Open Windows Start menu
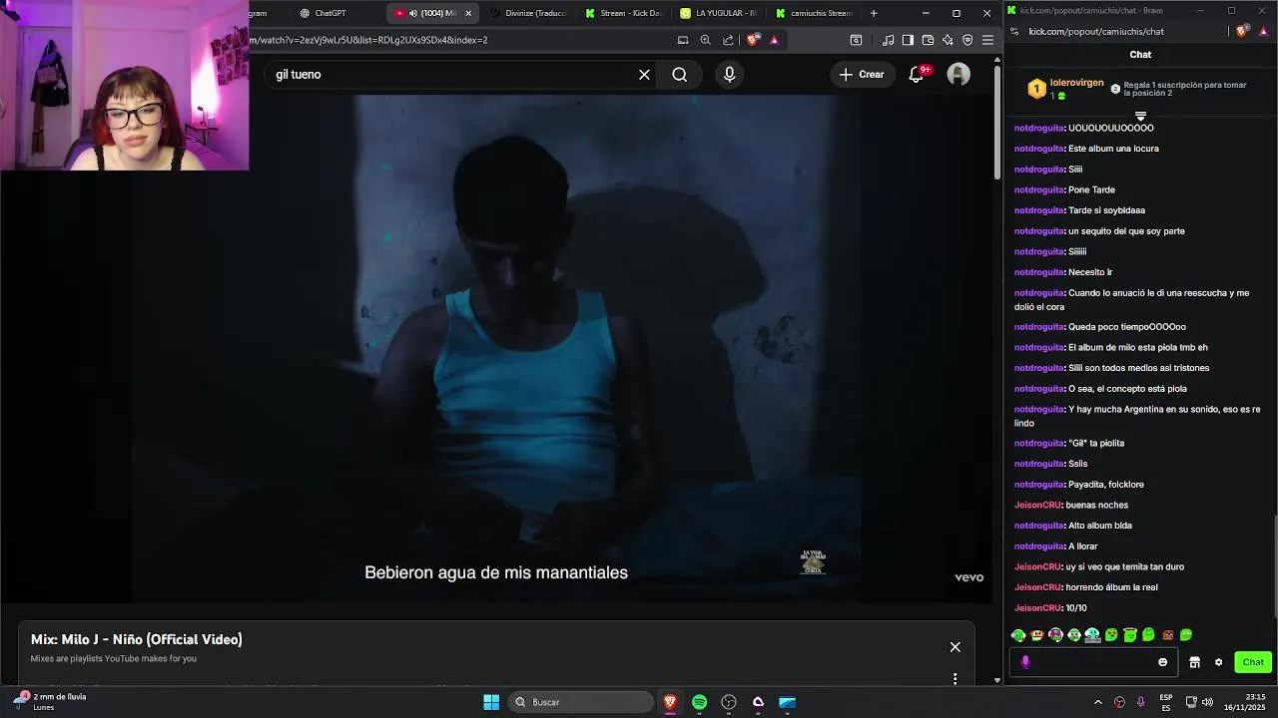The height and width of the screenshot is (718, 1278). [491, 702]
